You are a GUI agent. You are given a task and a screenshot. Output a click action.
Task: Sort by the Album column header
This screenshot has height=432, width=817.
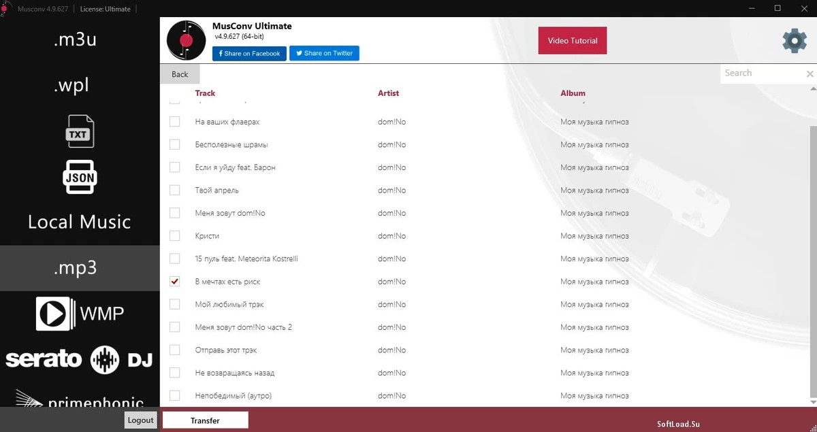573,93
